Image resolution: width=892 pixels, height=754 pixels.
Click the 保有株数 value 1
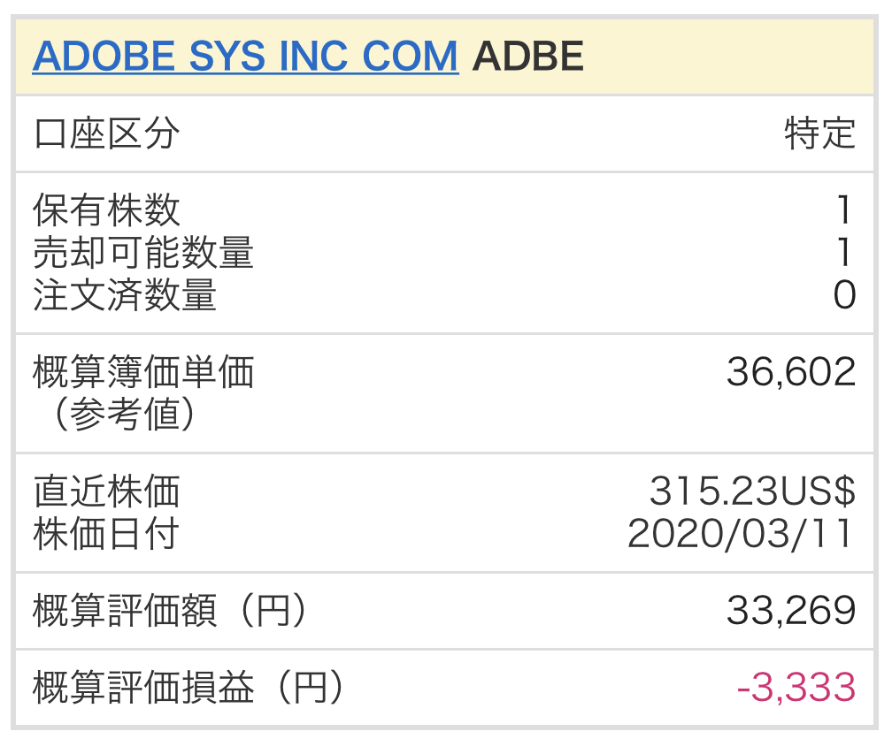(845, 209)
